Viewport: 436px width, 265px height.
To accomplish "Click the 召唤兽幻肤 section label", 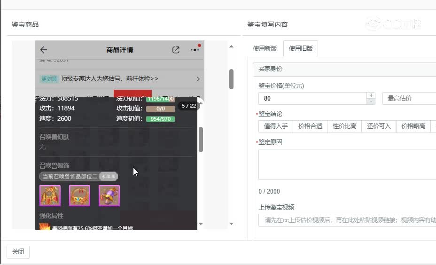I will [54, 137].
